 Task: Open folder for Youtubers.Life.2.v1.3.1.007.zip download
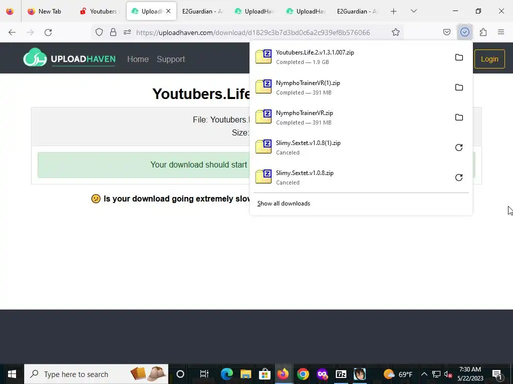tap(459, 57)
